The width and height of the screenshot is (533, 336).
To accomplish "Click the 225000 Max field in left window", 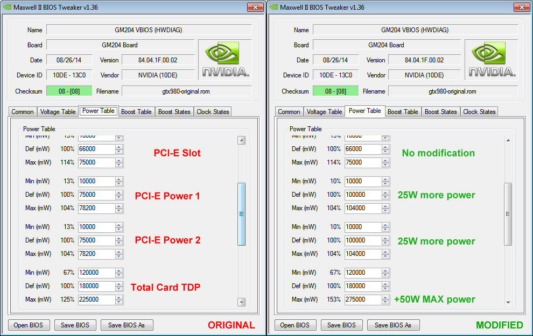I will point(96,299).
